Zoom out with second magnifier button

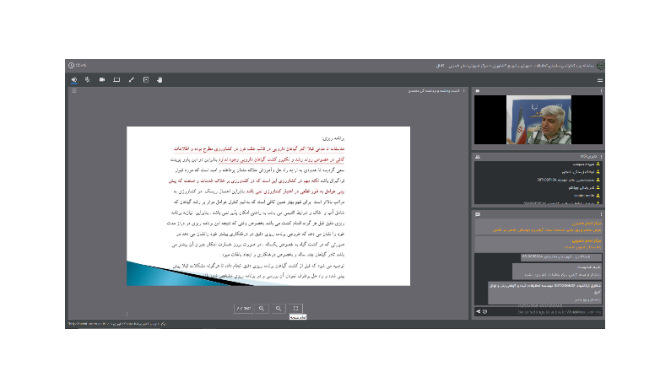pos(279,309)
